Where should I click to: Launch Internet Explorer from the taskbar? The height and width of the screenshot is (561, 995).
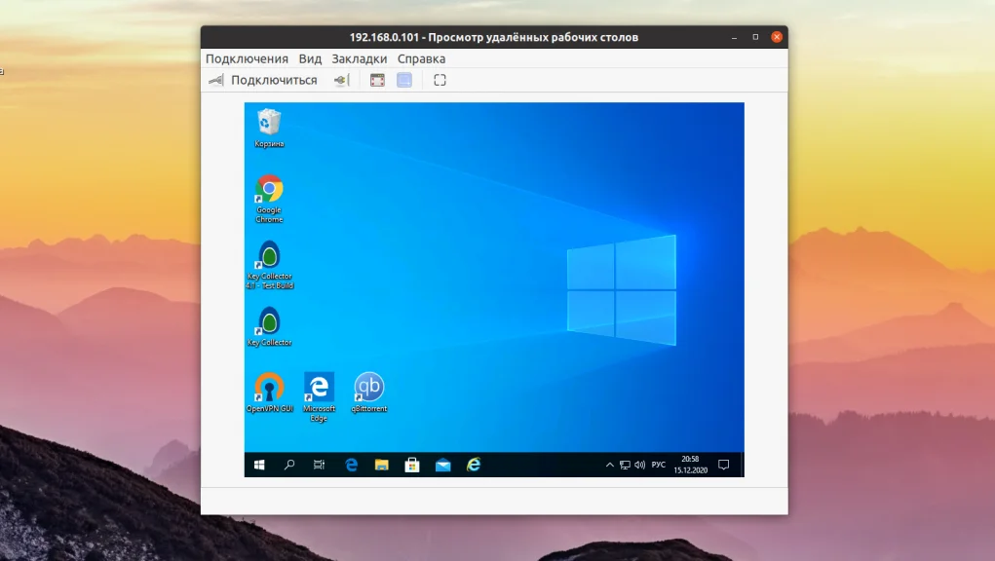pos(472,466)
